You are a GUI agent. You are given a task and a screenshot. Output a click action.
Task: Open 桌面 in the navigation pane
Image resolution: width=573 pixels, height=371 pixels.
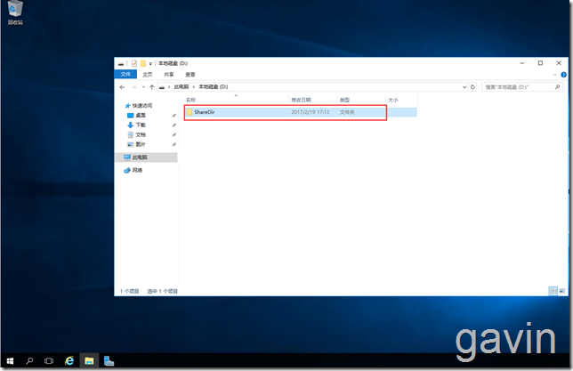141,115
